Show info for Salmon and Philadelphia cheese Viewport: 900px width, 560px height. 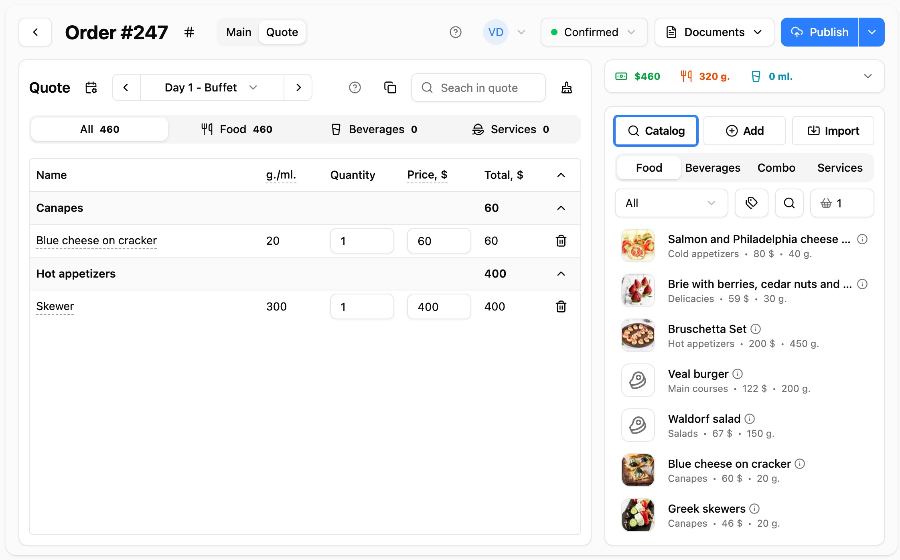pos(862,239)
